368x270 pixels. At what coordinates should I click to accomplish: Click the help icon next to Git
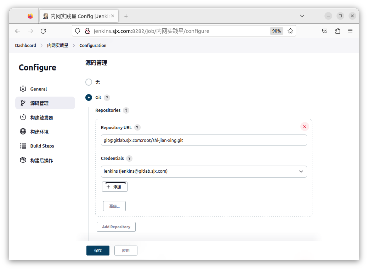click(107, 98)
